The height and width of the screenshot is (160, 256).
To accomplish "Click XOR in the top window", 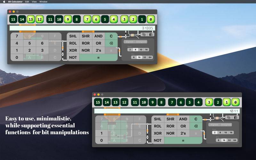I will click(73, 50).
